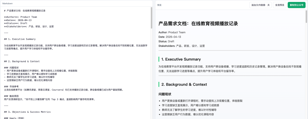The height and width of the screenshot is (119, 308).
Task: Click preview bullet '教师无法了解学生的学习进度'
Action: point(189,110)
